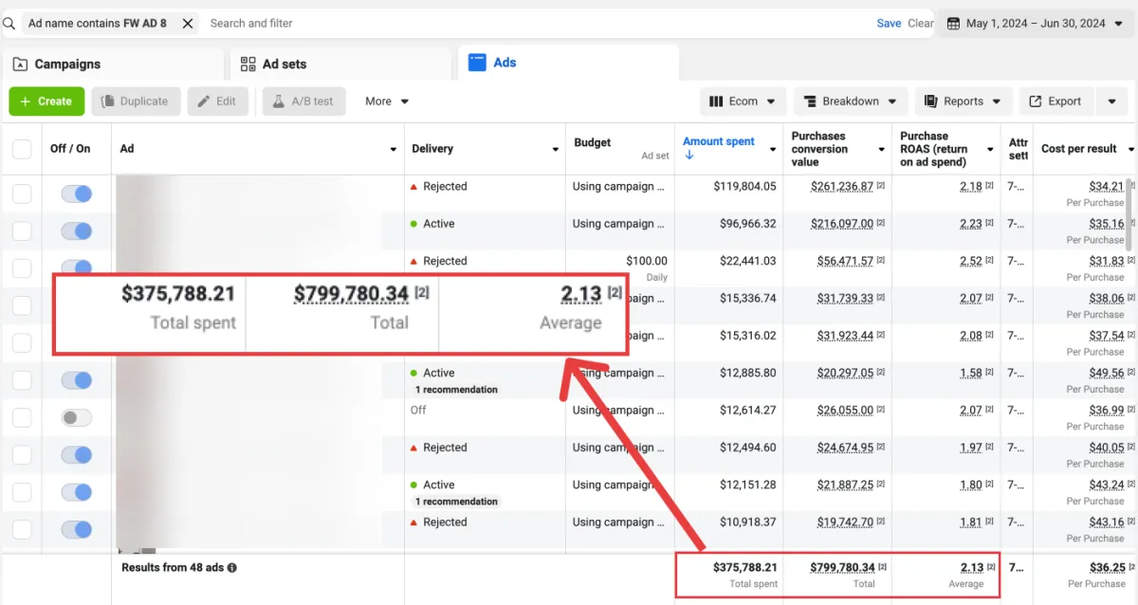Click the $261,236.87 purchases conversion value

click(842, 187)
